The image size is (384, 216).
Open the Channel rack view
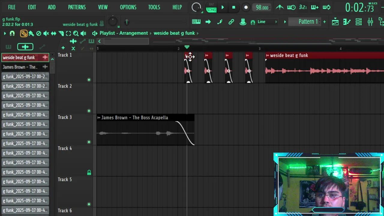[358, 22]
